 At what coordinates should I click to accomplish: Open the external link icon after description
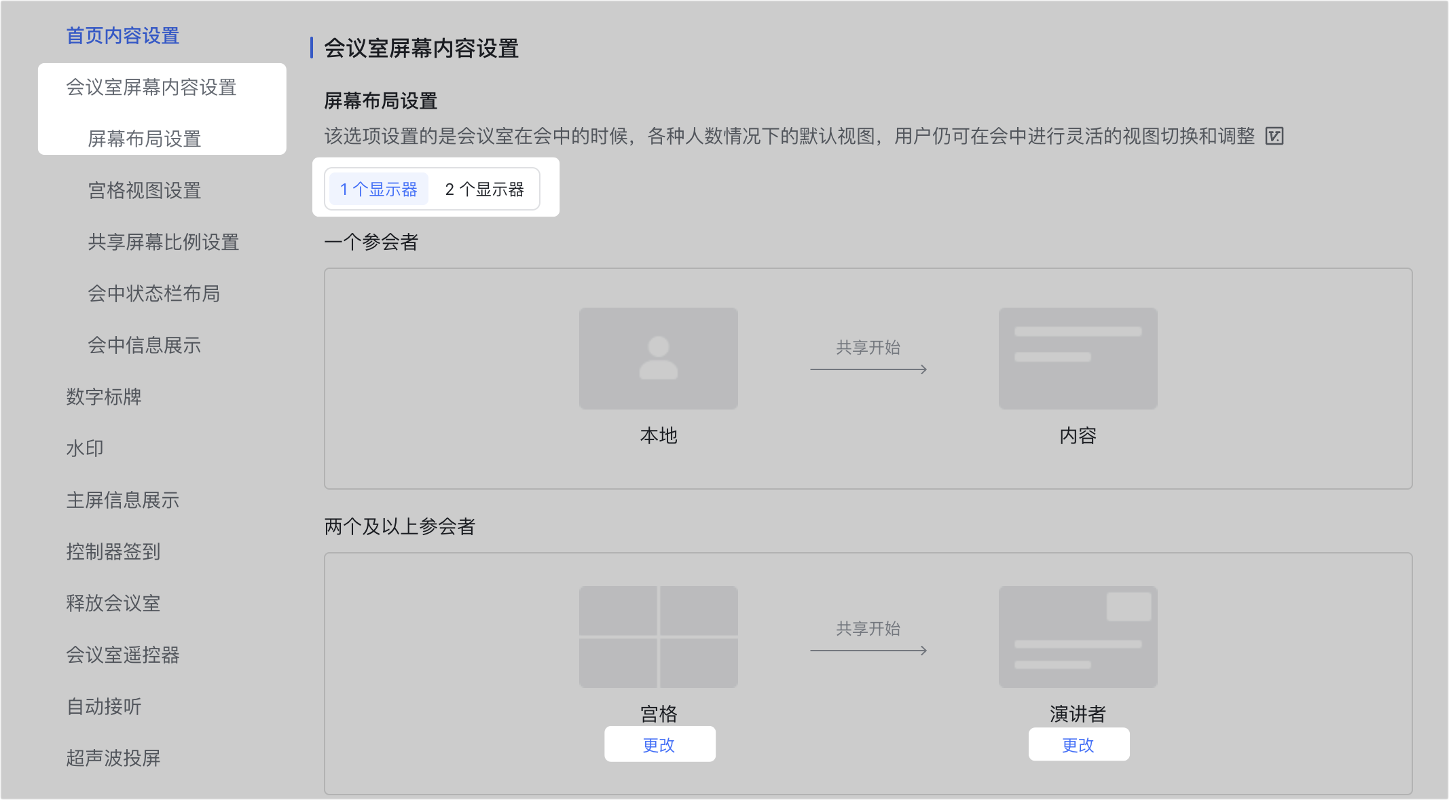(1274, 137)
